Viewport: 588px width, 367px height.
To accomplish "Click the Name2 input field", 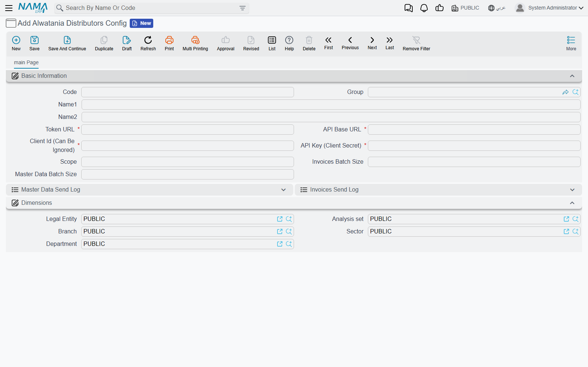I will click(x=331, y=117).
